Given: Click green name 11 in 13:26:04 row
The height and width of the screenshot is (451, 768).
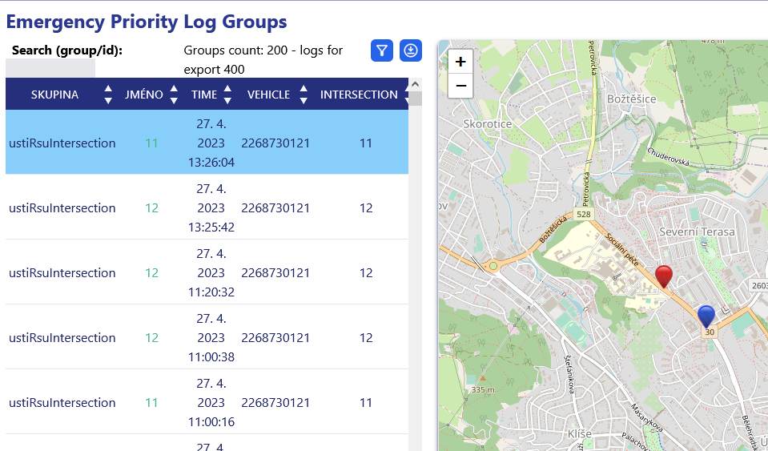Looking at the screenshot, I should click(x=152, y=143).
